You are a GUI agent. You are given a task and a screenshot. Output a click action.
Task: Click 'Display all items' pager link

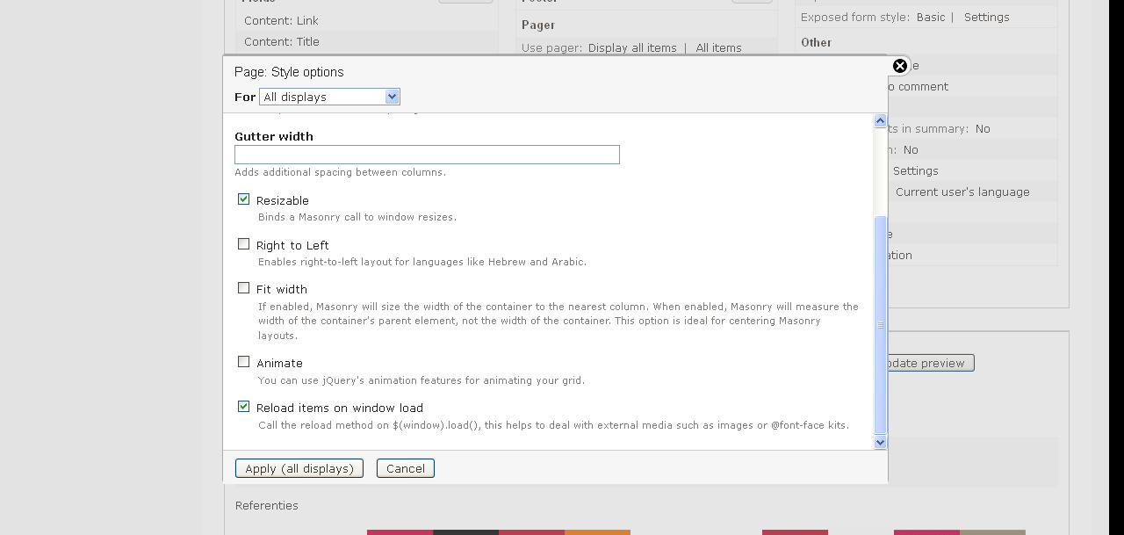click(x=632, y=47)
